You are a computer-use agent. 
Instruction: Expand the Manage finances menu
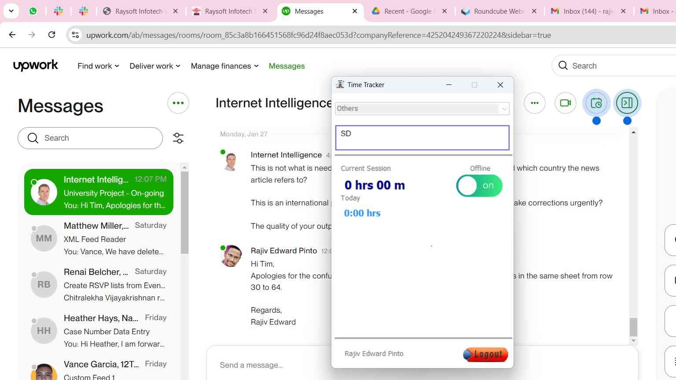[x=224, y=66]
